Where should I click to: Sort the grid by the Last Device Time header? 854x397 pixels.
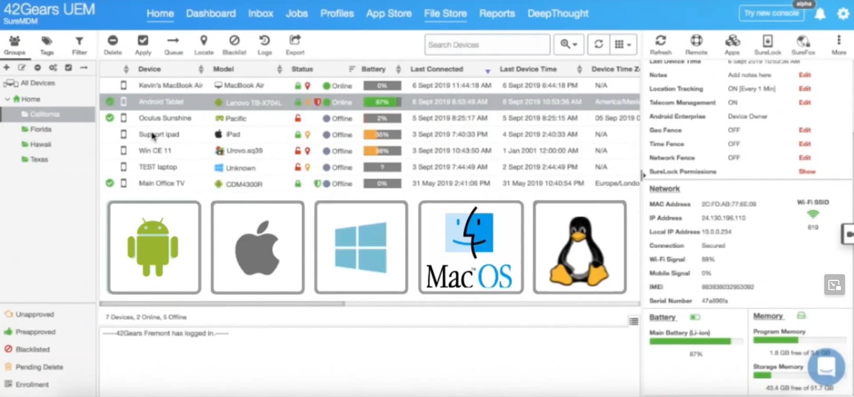tap(528, 69)
